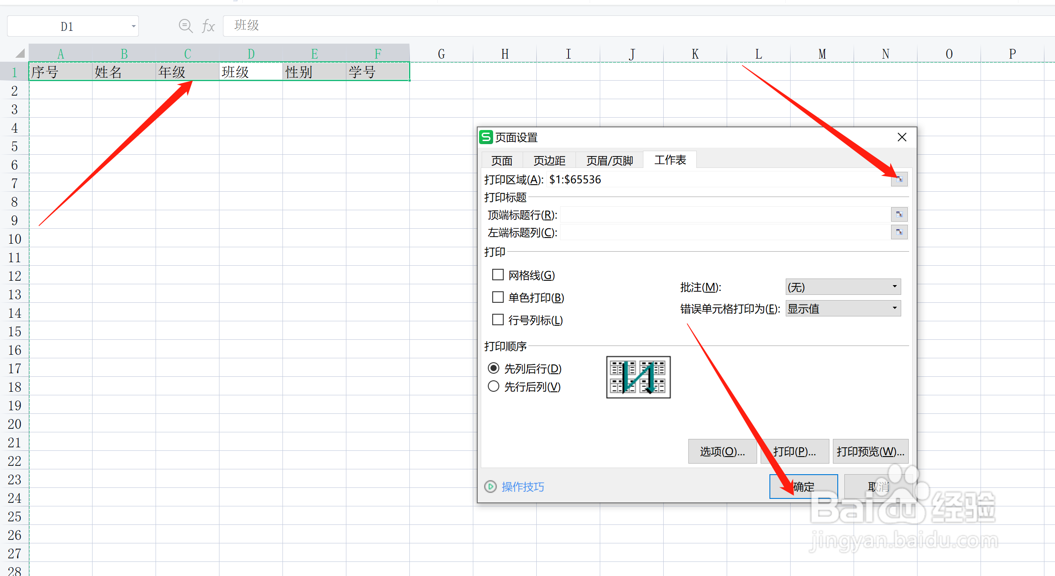The image size is (1055, 576).
Task: Click column header M
Action: click(822, 54)
